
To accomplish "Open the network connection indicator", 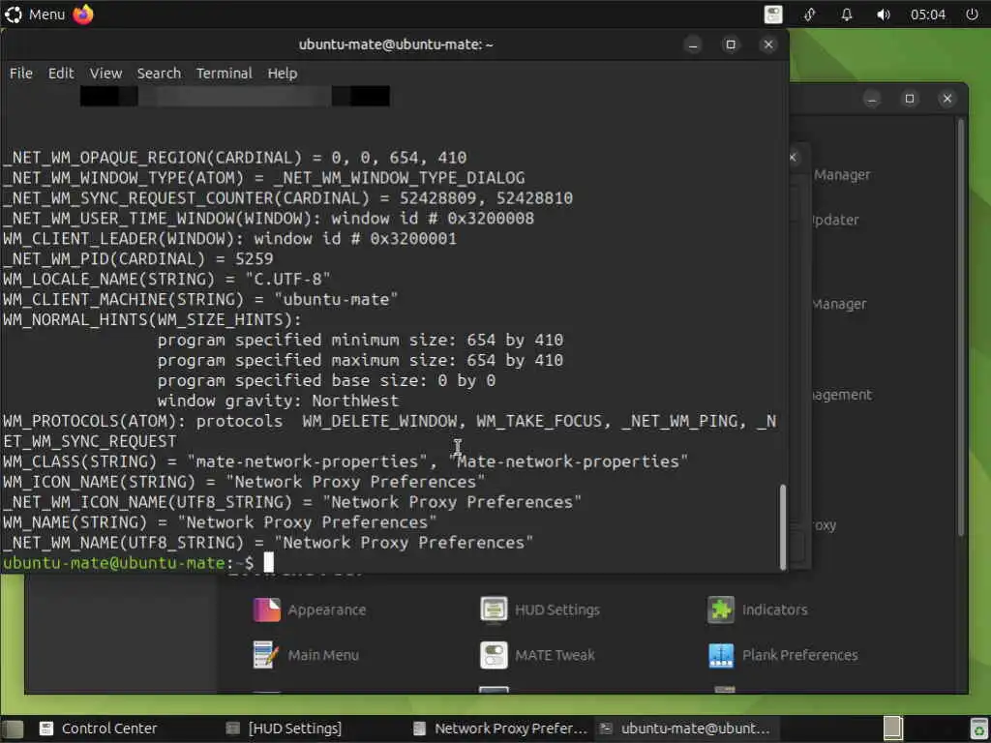I will coord(810,14).
